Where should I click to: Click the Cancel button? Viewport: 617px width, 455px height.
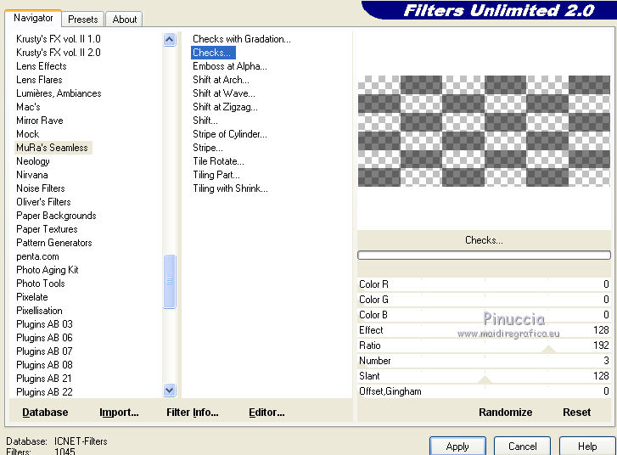click(522, 447)
